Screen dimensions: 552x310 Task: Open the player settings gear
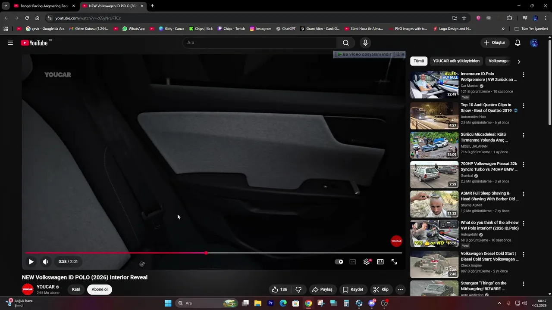click(x=367, y=261)
